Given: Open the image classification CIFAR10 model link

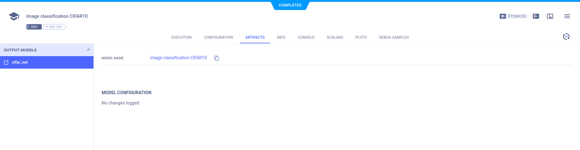Looking at the screenshot, I should point(178,58).
